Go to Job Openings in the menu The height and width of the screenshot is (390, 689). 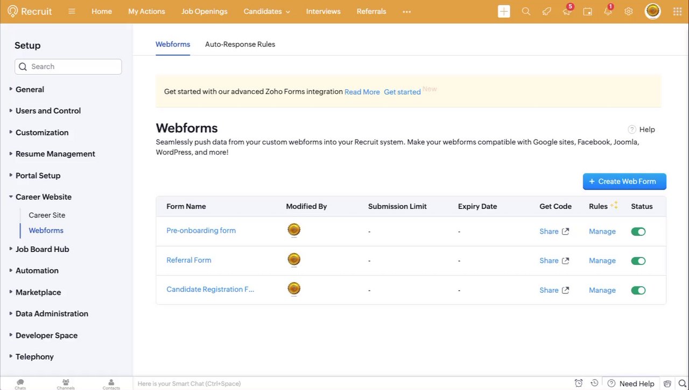tap(204, 11)
